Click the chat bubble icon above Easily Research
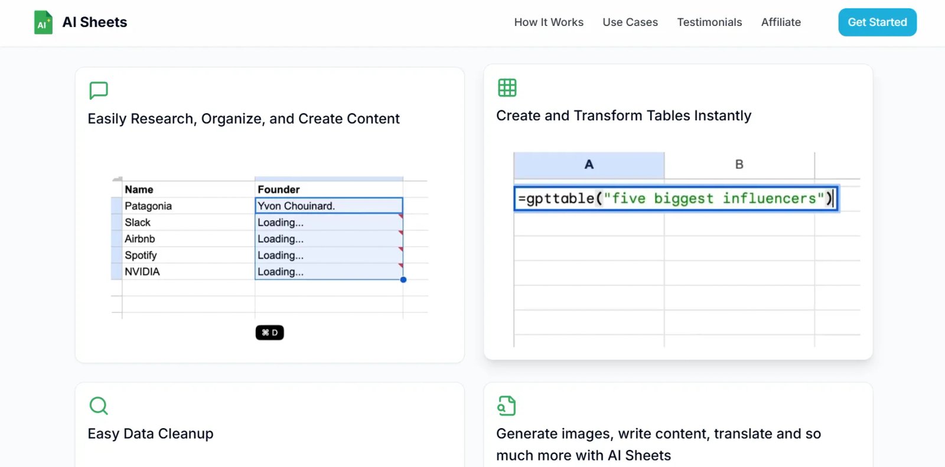 tap(99, 90)
